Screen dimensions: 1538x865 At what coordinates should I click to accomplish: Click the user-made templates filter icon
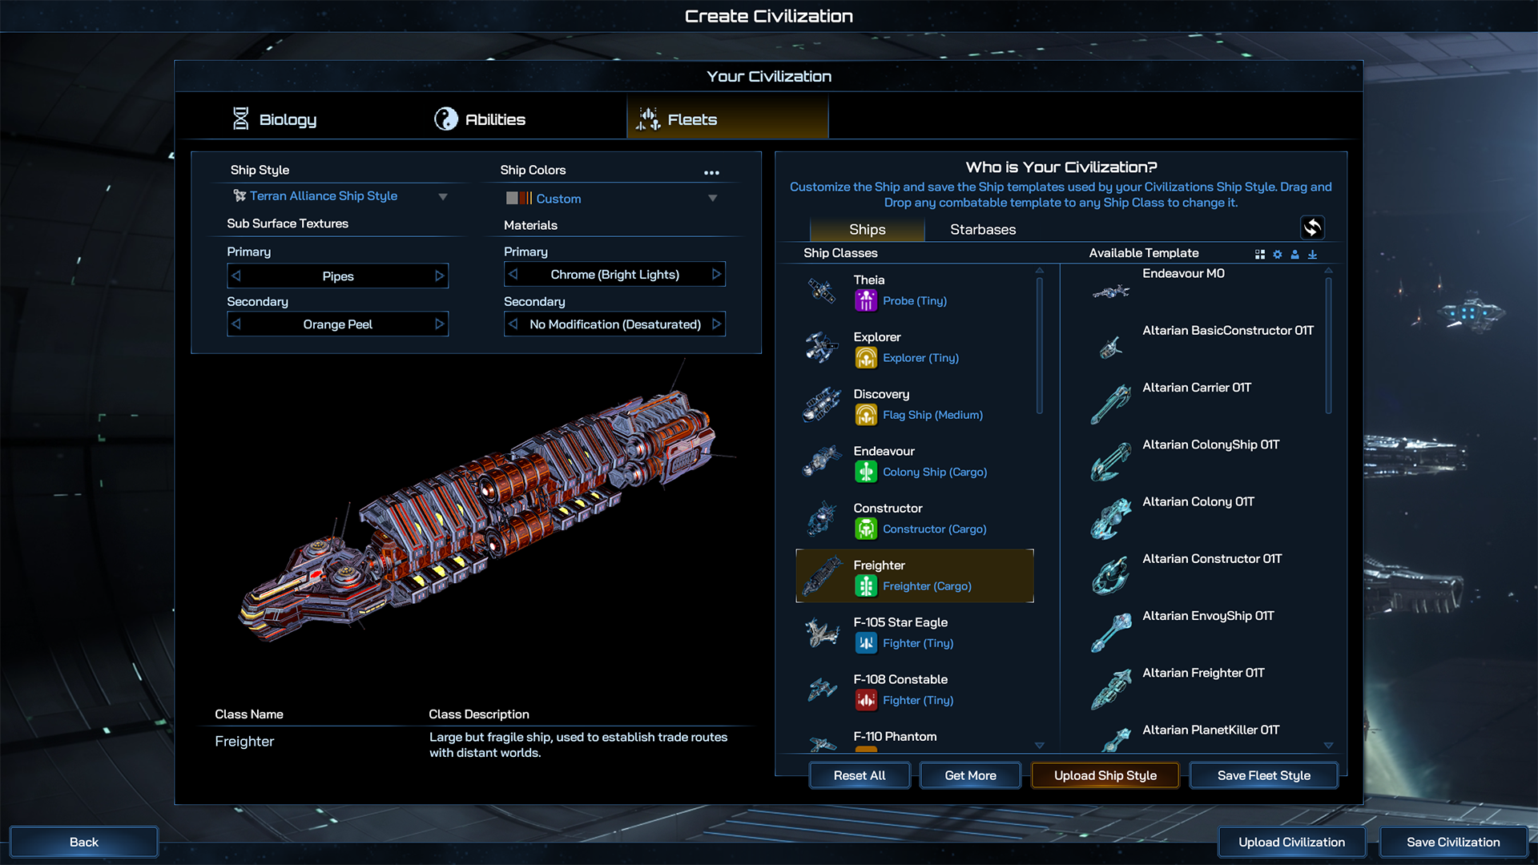pyautogui.click(x=1294, y=254)
